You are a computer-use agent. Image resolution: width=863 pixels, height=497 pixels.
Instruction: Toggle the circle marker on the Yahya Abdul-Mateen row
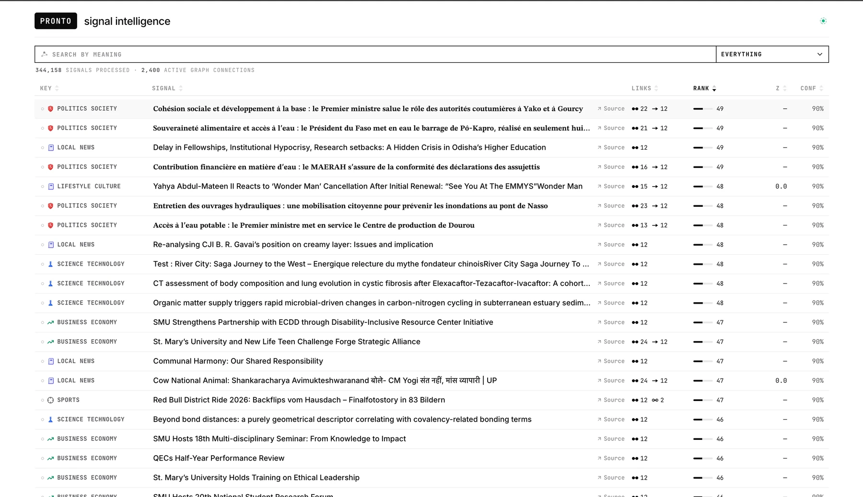43,187
